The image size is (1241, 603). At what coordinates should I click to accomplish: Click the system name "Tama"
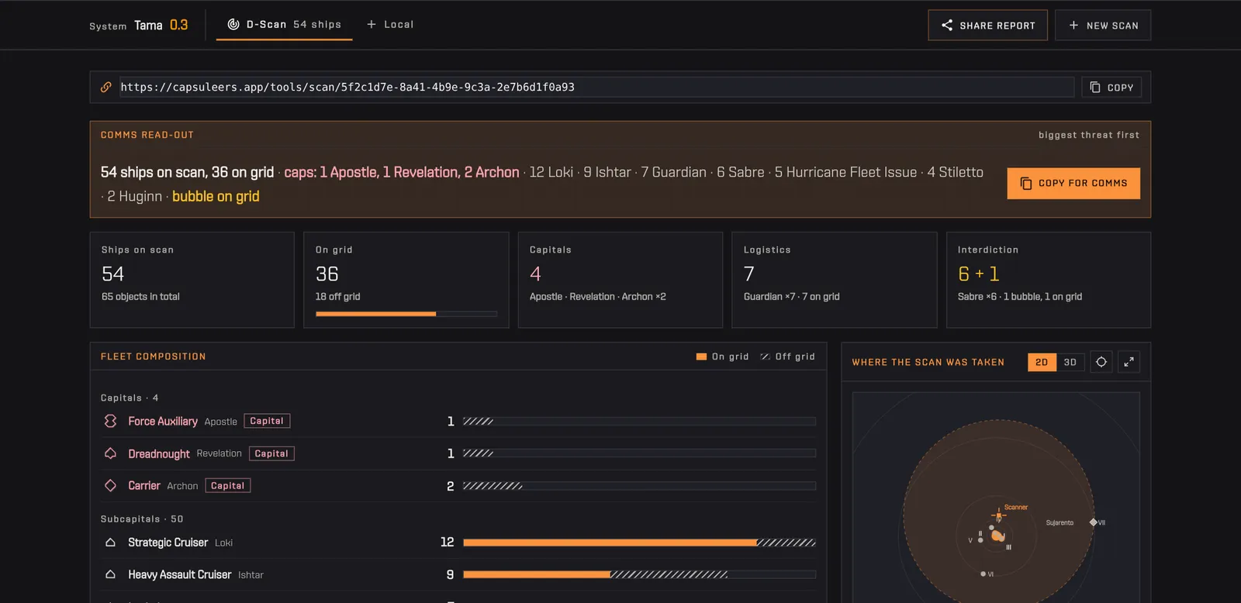coord(148,26)
